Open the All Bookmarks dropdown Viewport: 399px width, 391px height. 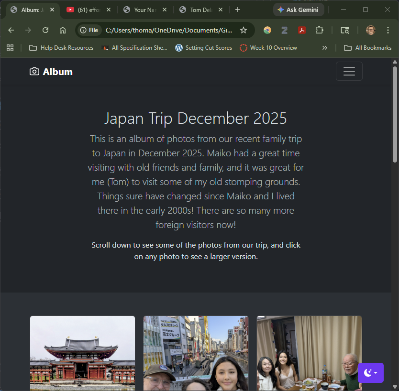click(x=367, y=47)
